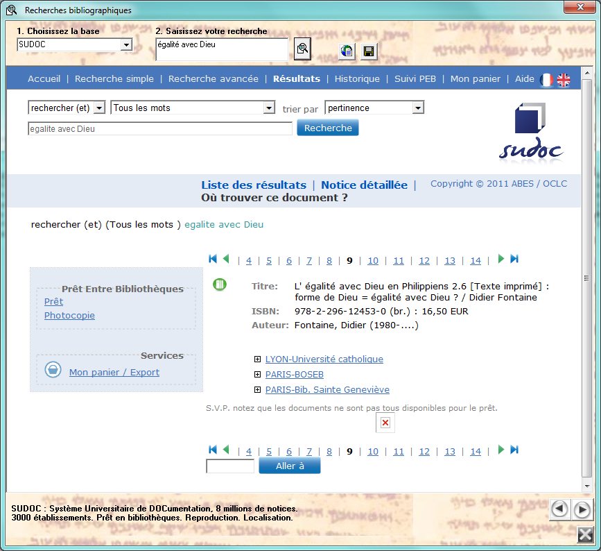
Task: Click the magnifier search icon beside the query box
Action: [302, 49]
